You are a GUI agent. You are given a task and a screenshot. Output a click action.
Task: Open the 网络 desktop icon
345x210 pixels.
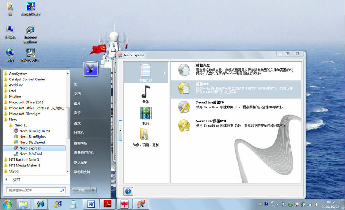coord(10,55)
